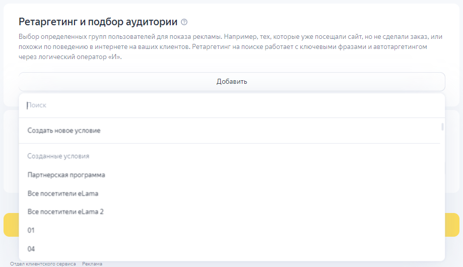This screenshot has height=267, width=463.
Task: Click the dropdown list scrollbar thumb
Action: (x=442, y=127)
